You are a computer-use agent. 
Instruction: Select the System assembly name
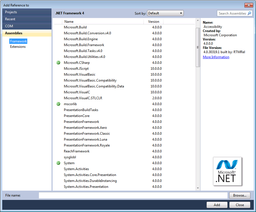pos(69,163)
